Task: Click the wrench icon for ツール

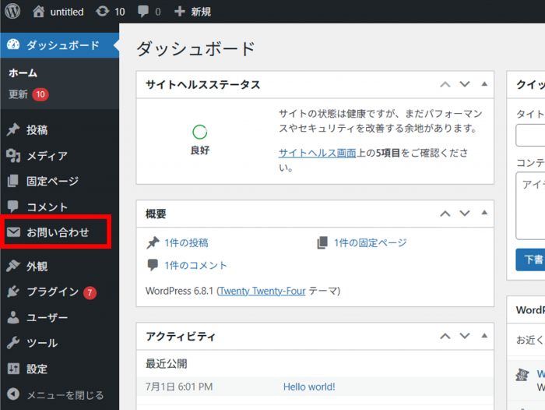Action: click(13, 344)
